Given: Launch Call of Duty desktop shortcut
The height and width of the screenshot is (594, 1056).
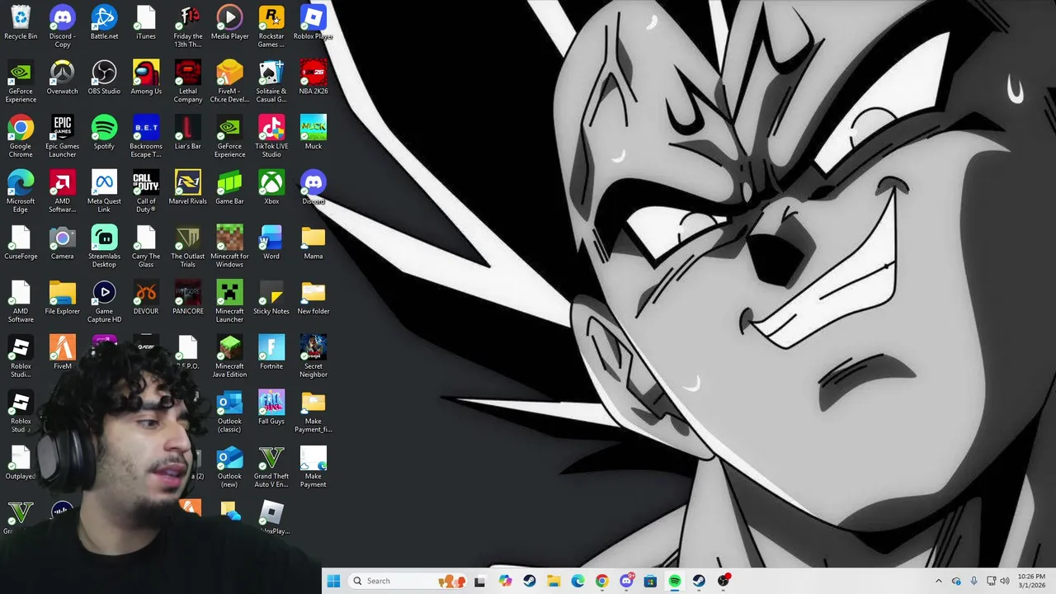Looking at the screenshot, I should click(x=146, y=192).
